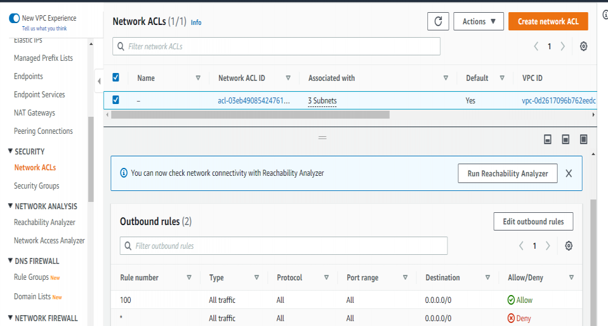Image resolution: width=608 pixels, height=326 pixels.
Task: Open Endpoint Services in sidebar
Action: click(x=40, y=95)
